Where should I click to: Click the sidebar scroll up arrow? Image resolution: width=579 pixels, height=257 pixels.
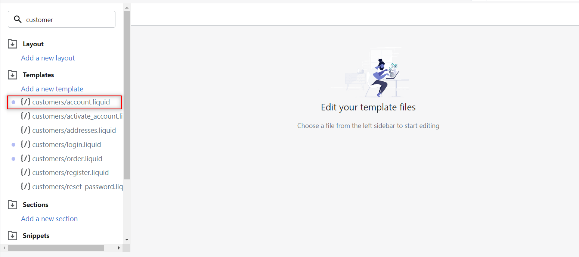pyautogui.click(x=127, y=7)
